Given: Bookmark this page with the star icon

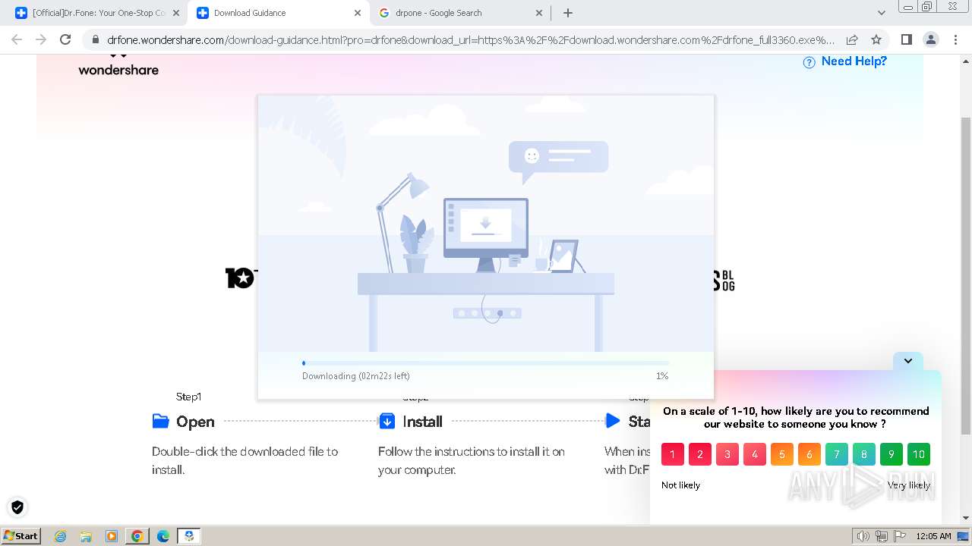Looking at the screenshot, I should [876, 40].
